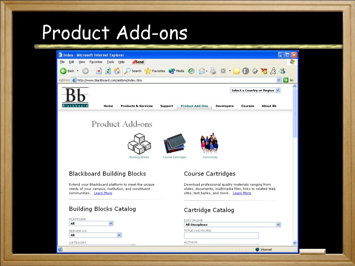Click the Community people image
Screen dimensions: 355x266
tap(209, 143)
